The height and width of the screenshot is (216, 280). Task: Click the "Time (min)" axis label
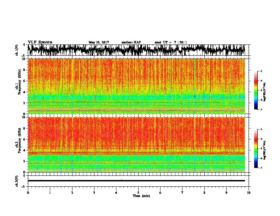click(141, 196)
